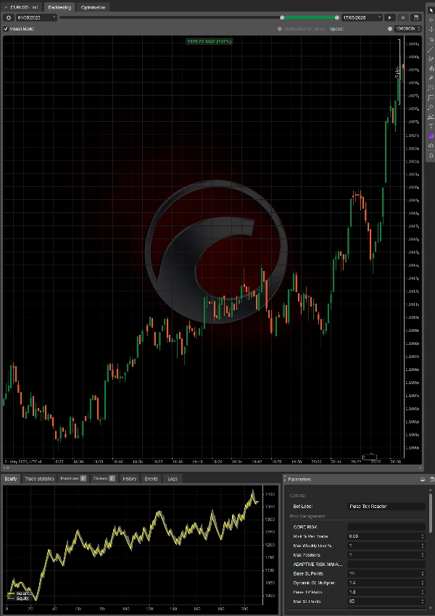
Task: Stop the running backtest
Action: point(403,17)
